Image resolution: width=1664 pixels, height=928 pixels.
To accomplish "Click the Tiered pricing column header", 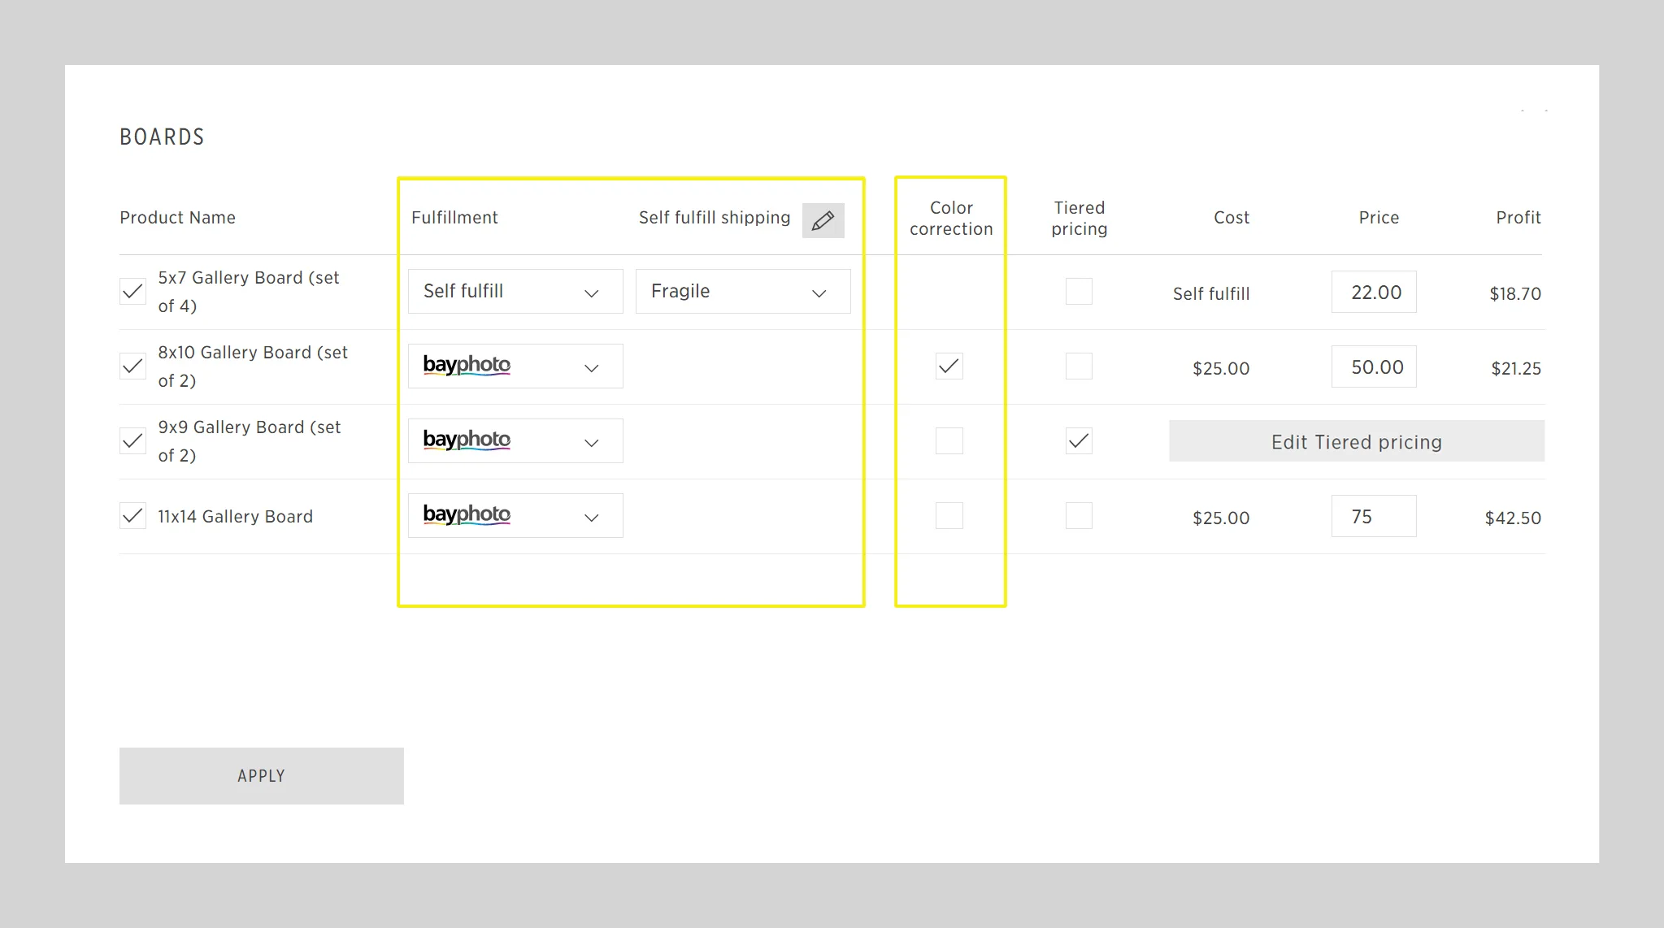I will point(1080,218).
